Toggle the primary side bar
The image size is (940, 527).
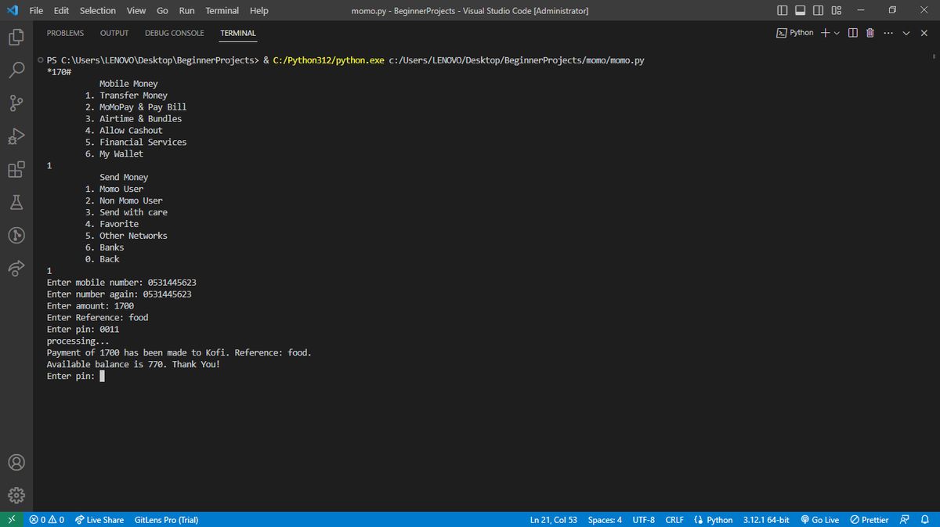tap(783, 10)
